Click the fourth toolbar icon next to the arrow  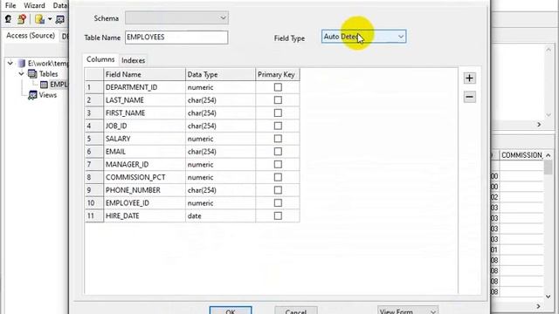pos(60,19)
